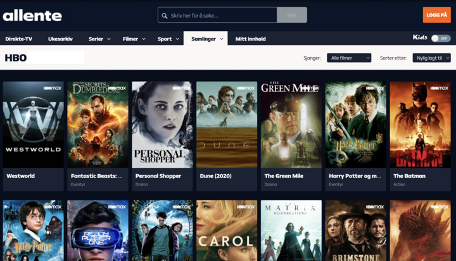Open the Carol poster

tap(227, 231)
